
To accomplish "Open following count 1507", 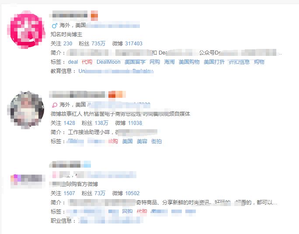I will click(x=69, y=193).
